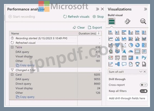Copy query under the Card entry

pos(25,97)
